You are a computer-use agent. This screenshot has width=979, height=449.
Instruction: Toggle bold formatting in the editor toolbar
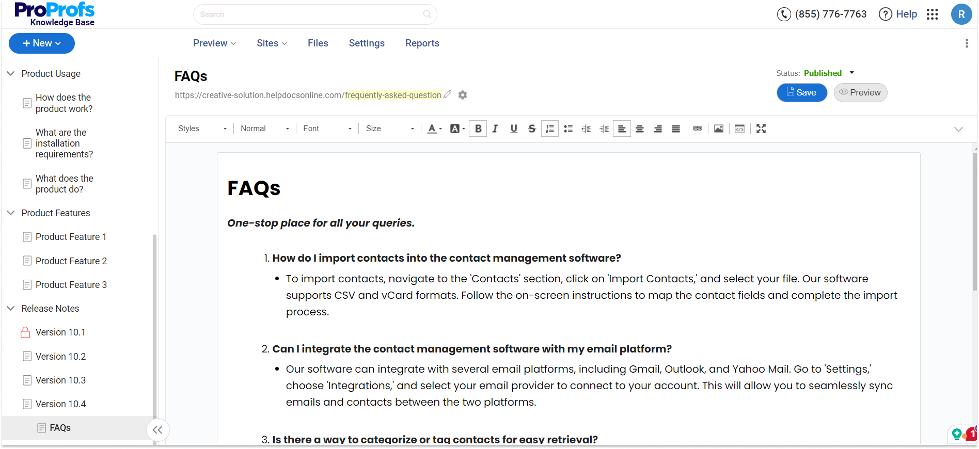click(x=478, y=129)
